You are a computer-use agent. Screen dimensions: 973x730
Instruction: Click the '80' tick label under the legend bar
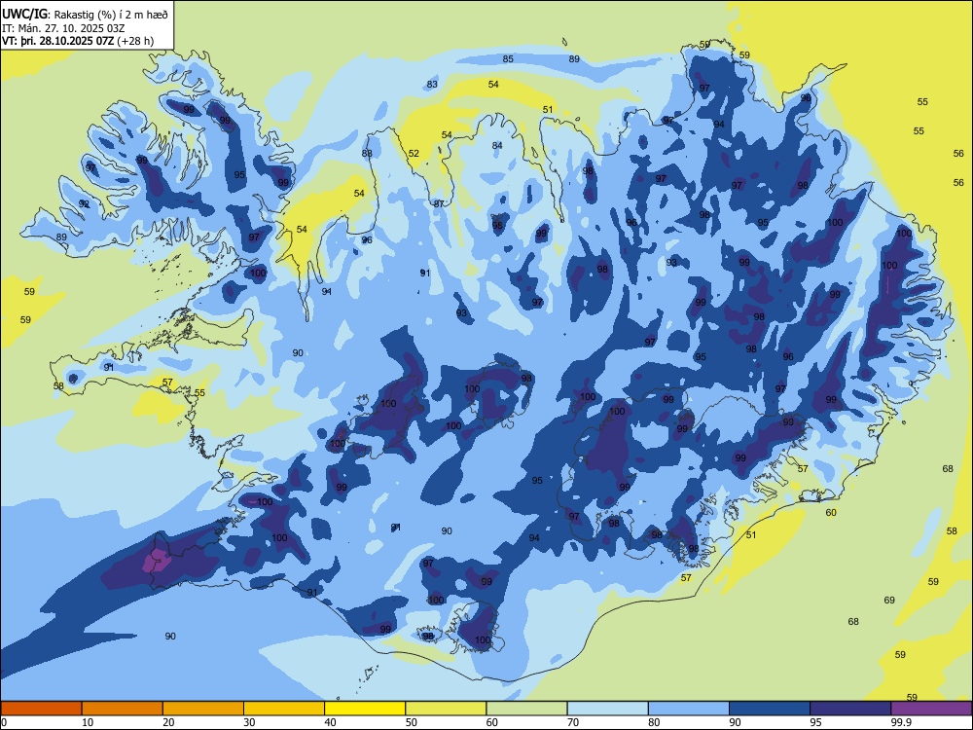[x=654, y=722]
